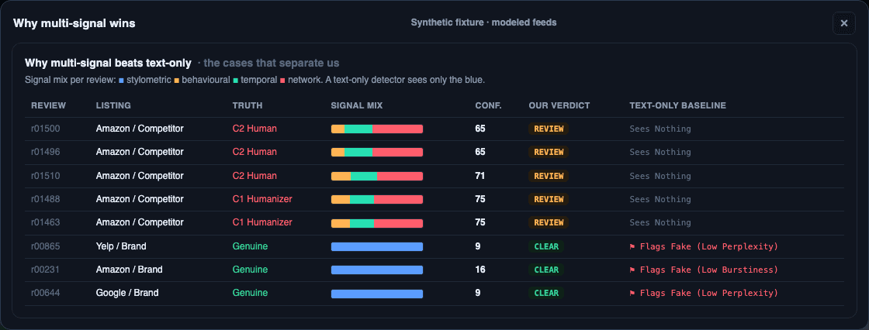Click 'C2 Human' in r01510 row
The image size is (869, 330).
coord(254,176)
